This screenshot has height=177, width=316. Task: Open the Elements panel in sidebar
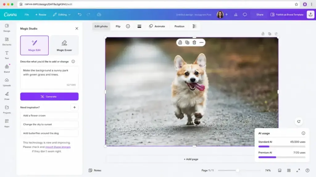pos(7,41)
